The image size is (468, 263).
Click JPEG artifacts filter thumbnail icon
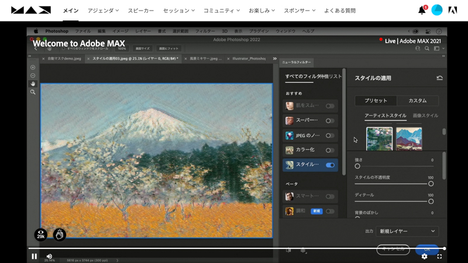[x=289, y=136]
